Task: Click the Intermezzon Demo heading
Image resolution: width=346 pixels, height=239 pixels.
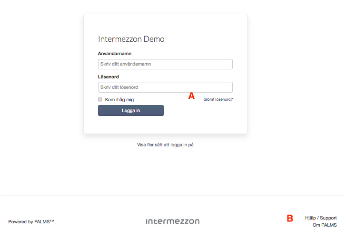Action: [131, 39]
